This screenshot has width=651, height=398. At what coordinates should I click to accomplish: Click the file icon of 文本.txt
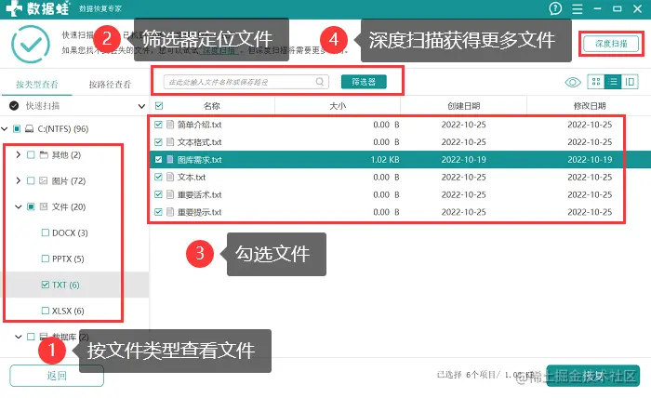coord(170,177)
